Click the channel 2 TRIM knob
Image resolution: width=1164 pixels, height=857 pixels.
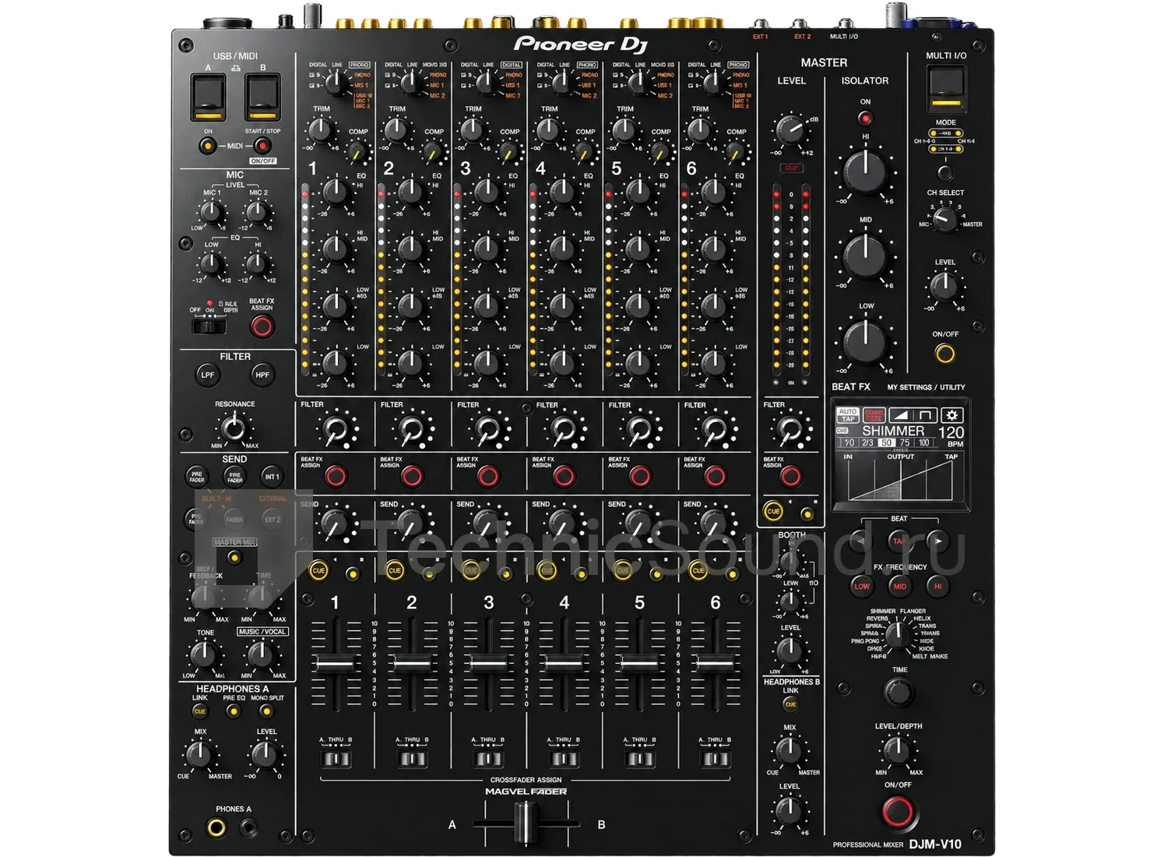point(397,129)
